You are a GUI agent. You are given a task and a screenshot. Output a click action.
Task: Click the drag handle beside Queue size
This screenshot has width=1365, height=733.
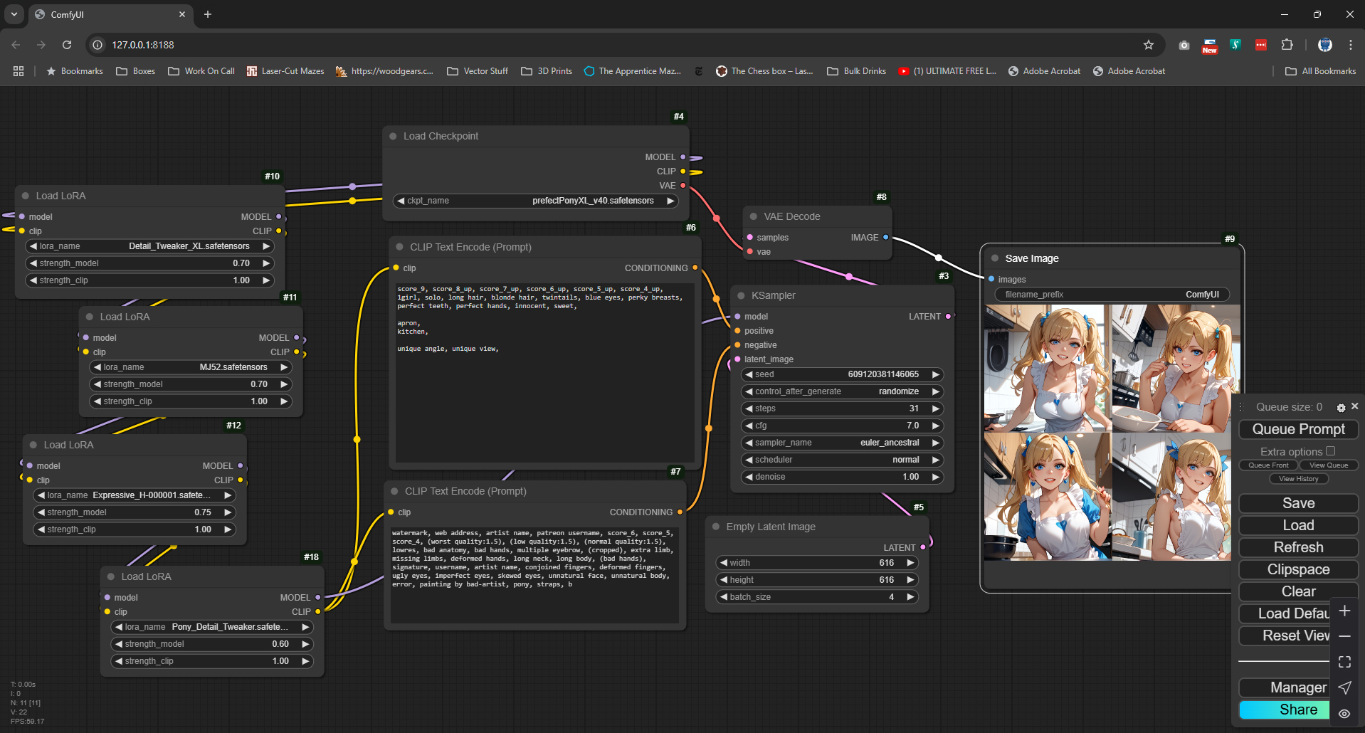point(1240,407)
